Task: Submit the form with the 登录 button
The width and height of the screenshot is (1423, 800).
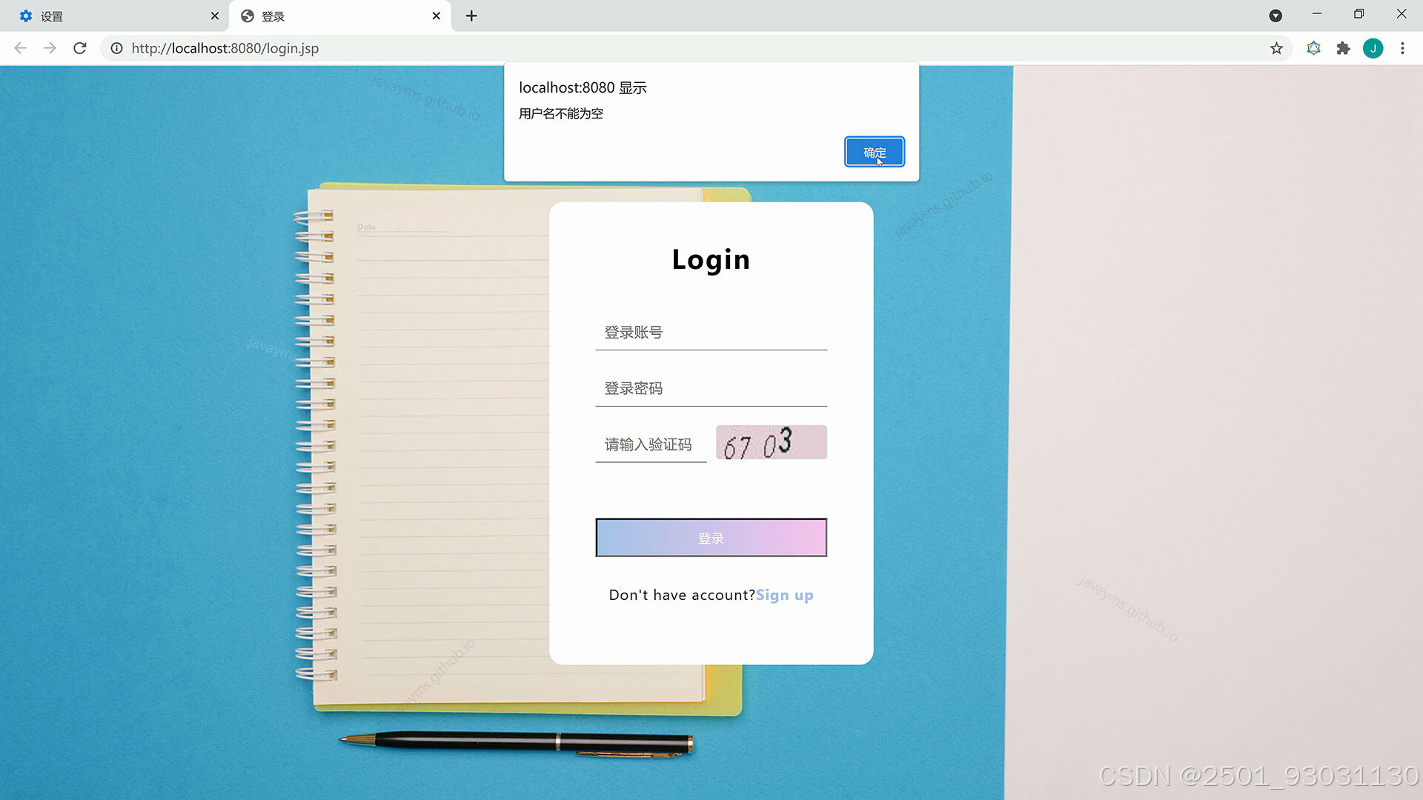Action: pos(711,538)
